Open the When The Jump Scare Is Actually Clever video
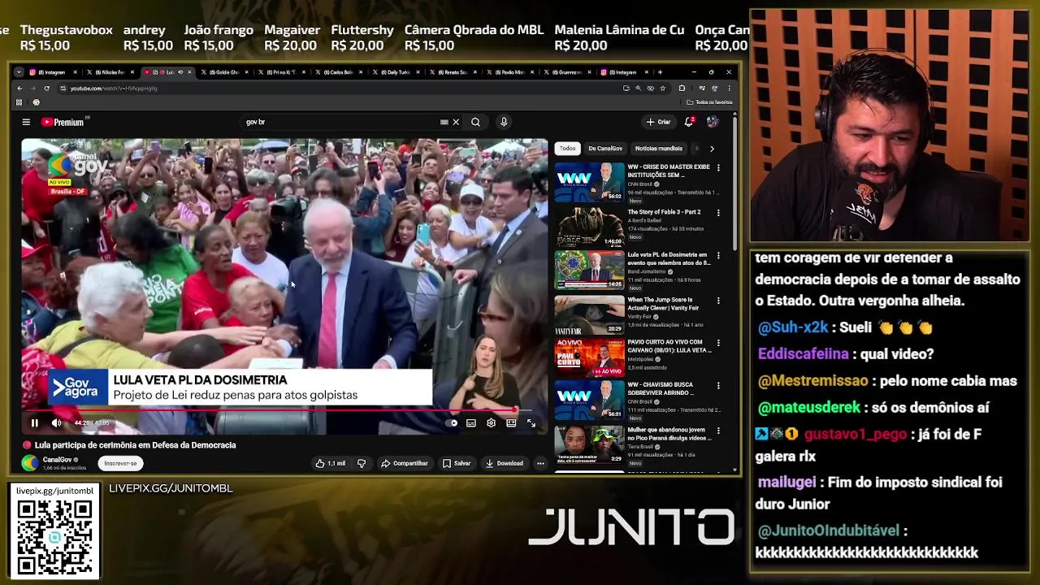 point(589,314)
